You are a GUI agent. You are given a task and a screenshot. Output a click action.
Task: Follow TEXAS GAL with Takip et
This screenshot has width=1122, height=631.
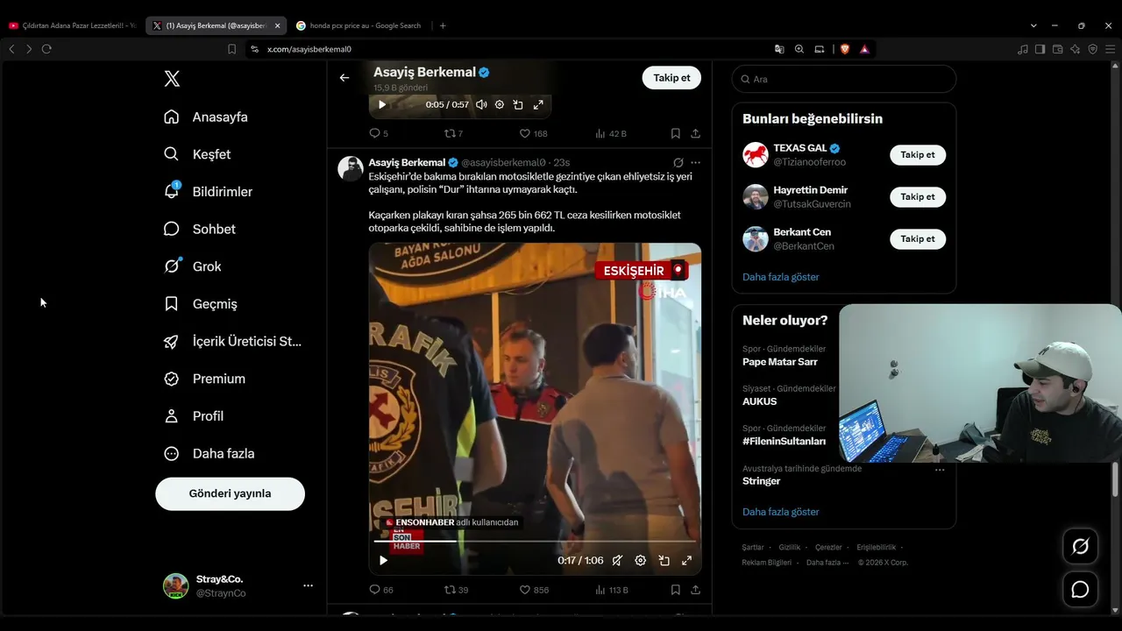click(918, 155)
